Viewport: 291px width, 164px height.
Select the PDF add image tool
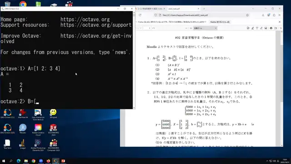coord(266,28)
